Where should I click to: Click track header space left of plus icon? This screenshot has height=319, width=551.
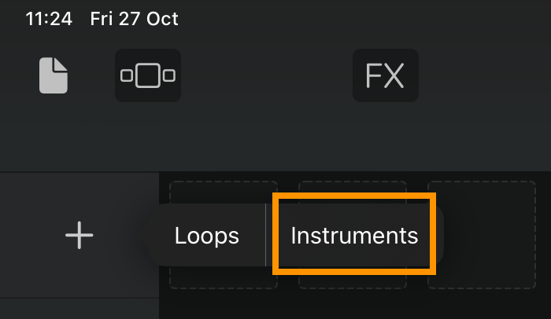[x=31, y=235]
